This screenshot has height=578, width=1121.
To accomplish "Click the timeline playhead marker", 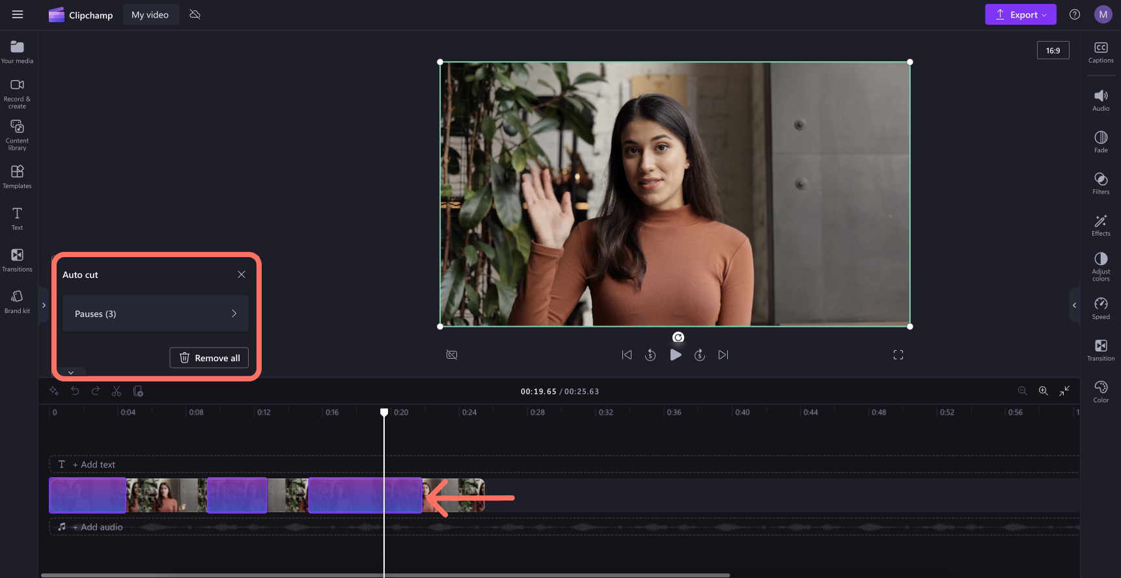I will pyautogui.click(x=384, y=412).
